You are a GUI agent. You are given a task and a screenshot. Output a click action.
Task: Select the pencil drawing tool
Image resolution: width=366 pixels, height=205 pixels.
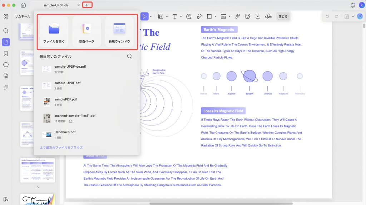(x=199, y=16)
